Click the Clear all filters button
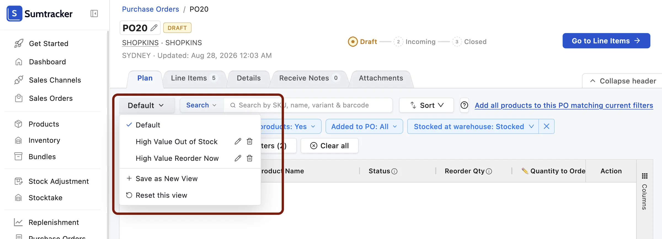 pyautogui.click(x=330, y=146)
